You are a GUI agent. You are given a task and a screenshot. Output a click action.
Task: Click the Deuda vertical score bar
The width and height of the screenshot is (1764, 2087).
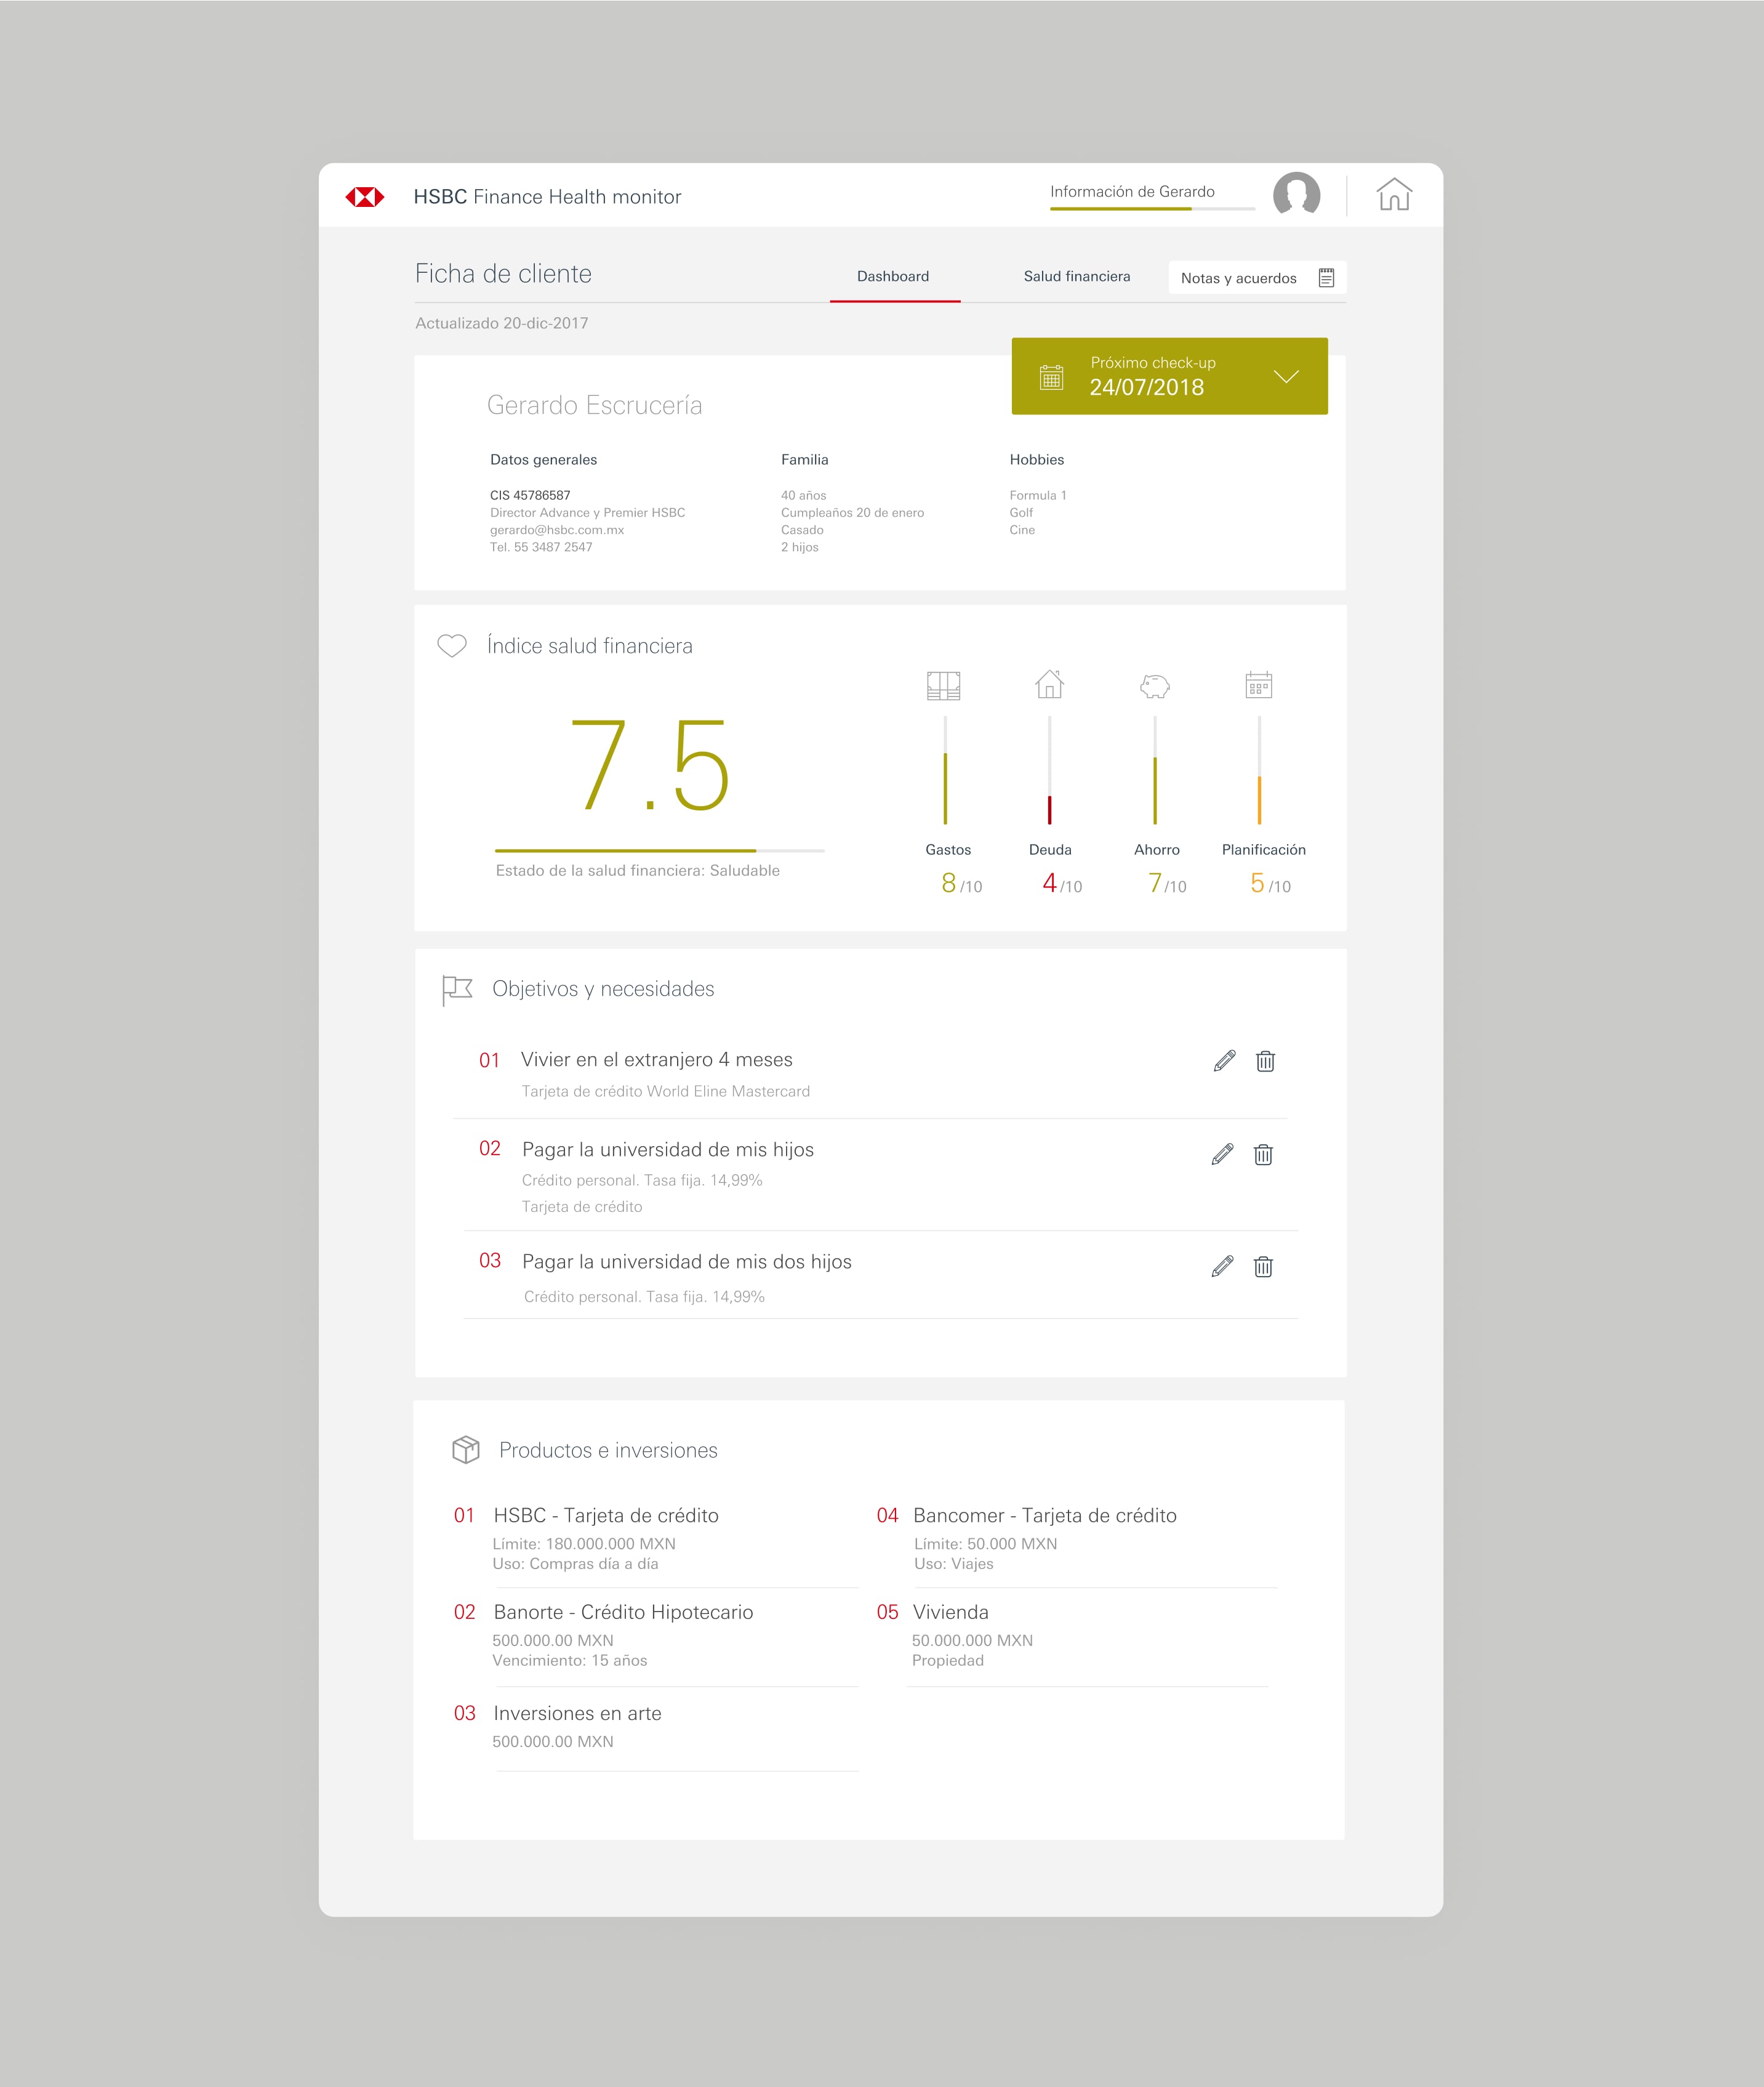1049,770
